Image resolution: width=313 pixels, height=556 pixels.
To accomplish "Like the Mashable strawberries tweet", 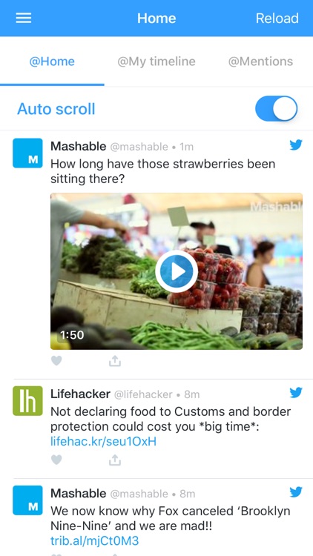I will (56, 361).
